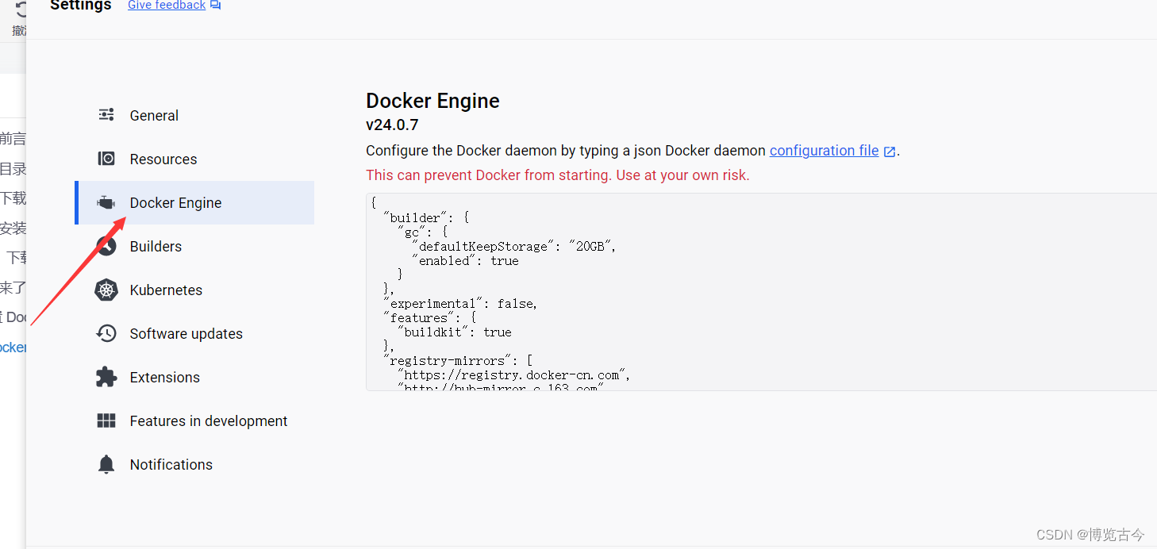
Task: Click the "features" key line
Action: pos(429,318)
